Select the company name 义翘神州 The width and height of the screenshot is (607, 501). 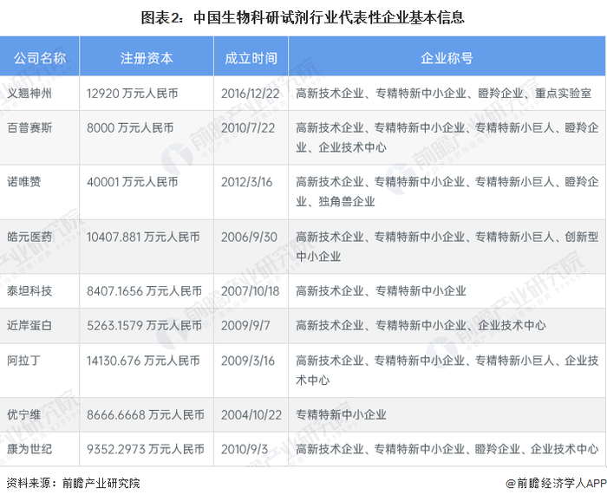click(29, 94)
